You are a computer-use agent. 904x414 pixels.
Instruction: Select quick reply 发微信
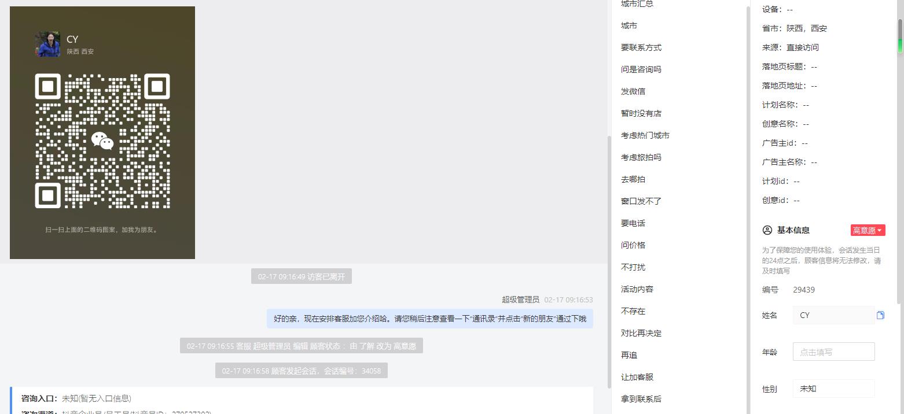tap(633, 91)
